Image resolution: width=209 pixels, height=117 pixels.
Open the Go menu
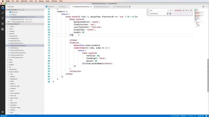tap(36, 1)
